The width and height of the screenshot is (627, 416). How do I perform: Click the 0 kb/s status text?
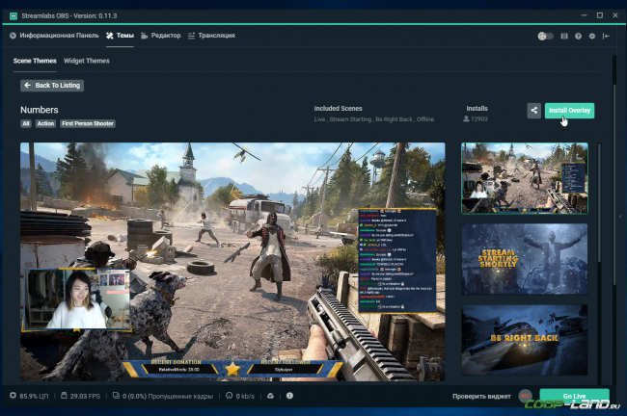click(245, 396)
